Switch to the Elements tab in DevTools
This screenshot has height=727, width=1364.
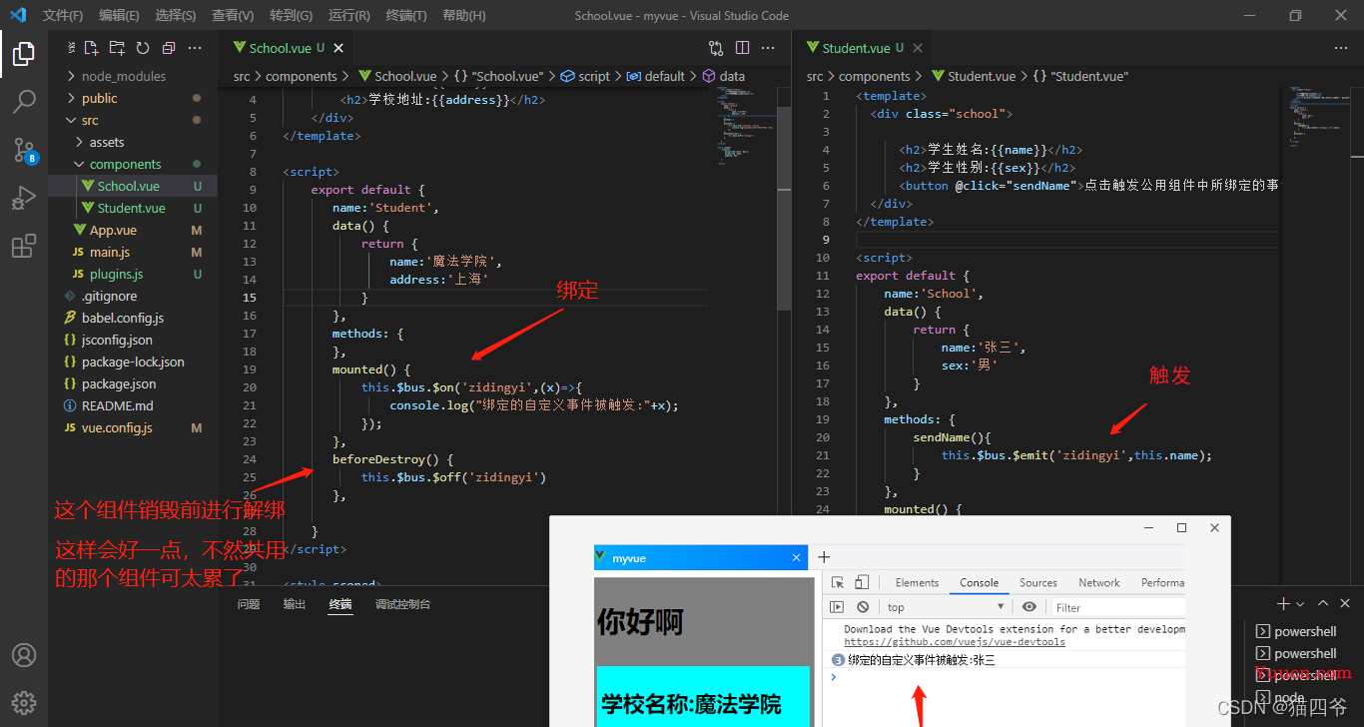[917, 582]
